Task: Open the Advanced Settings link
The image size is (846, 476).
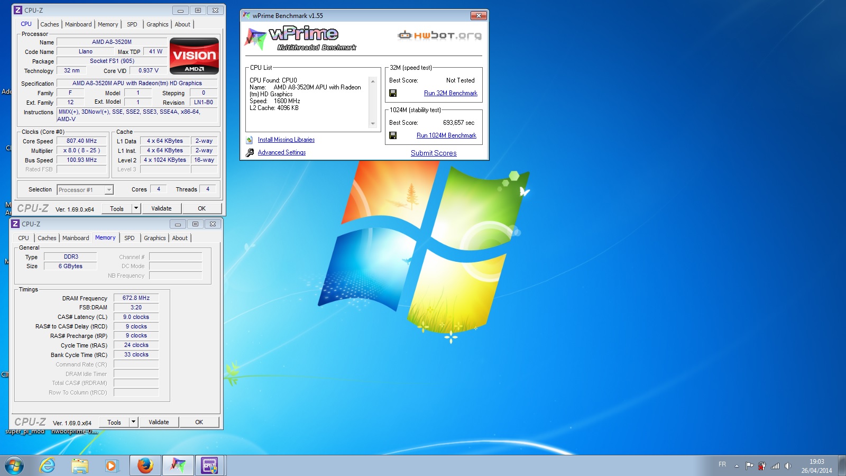Action: [x=282, y=152]
